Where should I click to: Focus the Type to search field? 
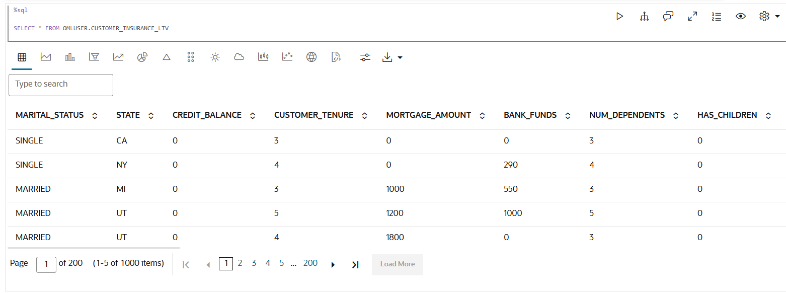pyautogui.click(x=61, y=85)
